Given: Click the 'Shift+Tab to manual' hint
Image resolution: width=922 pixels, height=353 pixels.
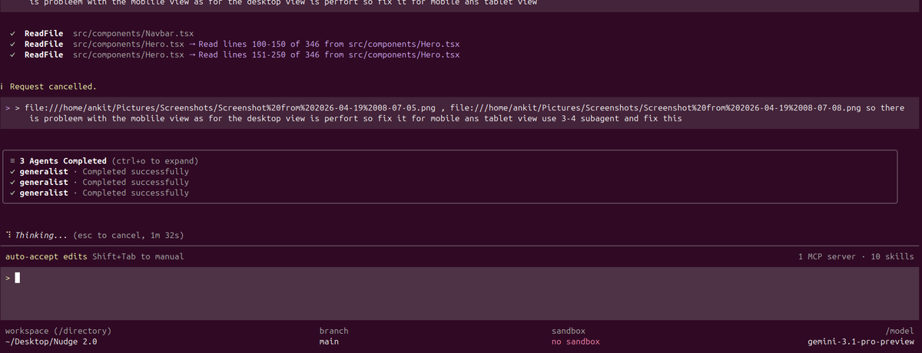Looking at the screenshot, I should (x=138, y=256).
